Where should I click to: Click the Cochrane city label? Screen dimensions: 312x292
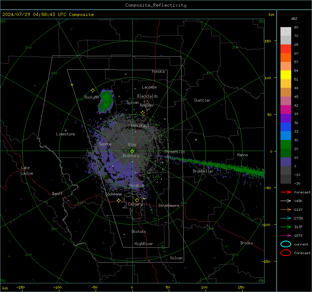pyautogui.click(x=113, y=194)
